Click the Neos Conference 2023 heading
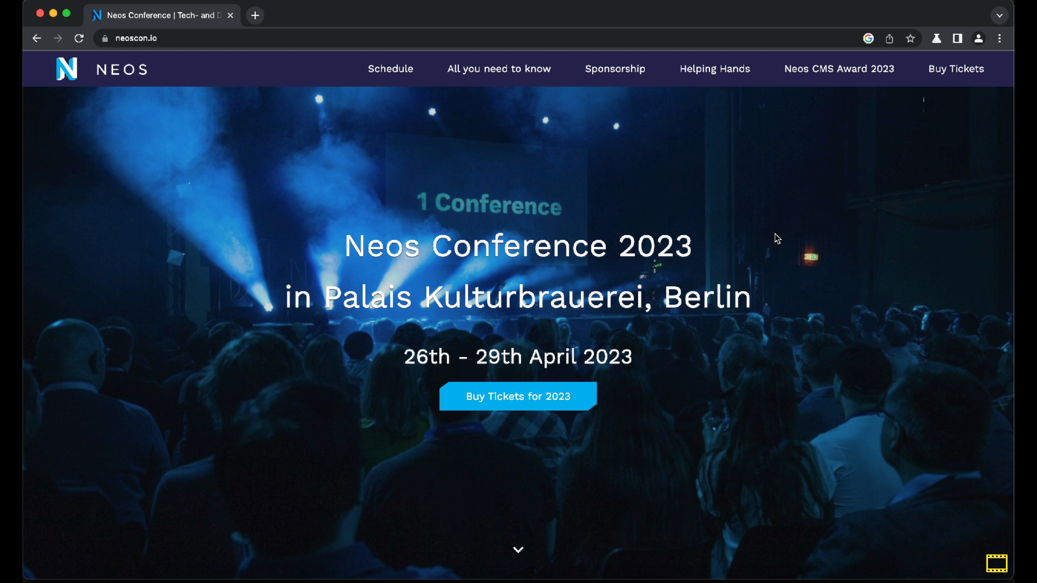Screen dimensions: 1037x583 click(x=518, y=246)
